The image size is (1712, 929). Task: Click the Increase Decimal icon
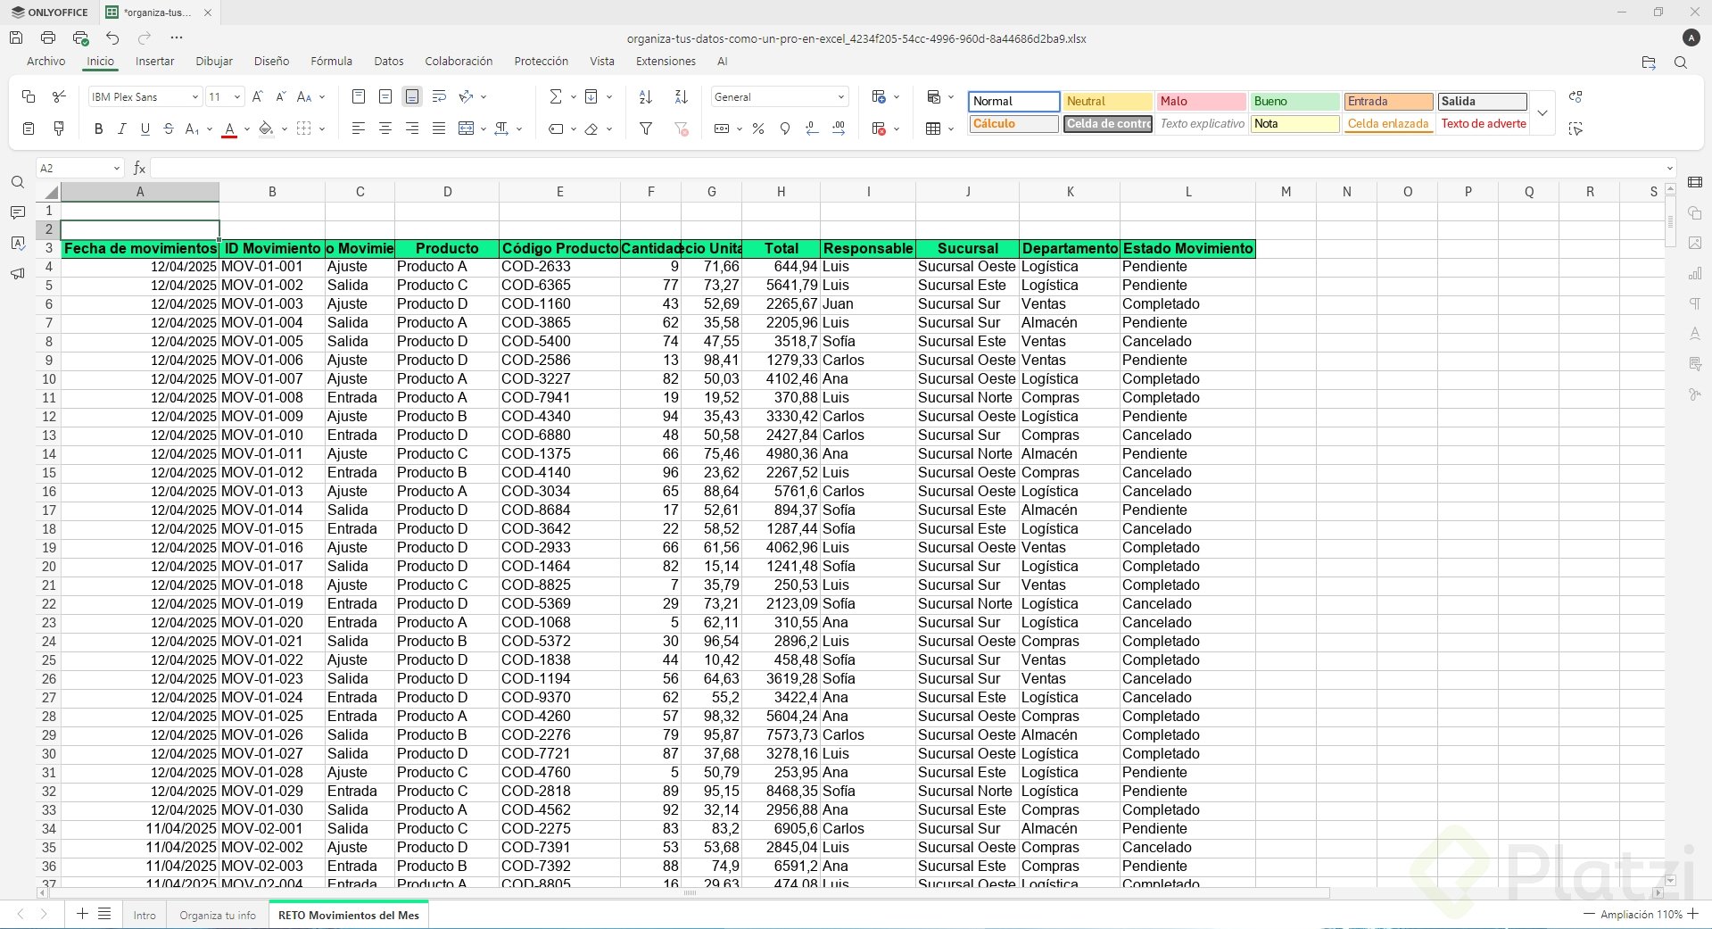(839, 129)
